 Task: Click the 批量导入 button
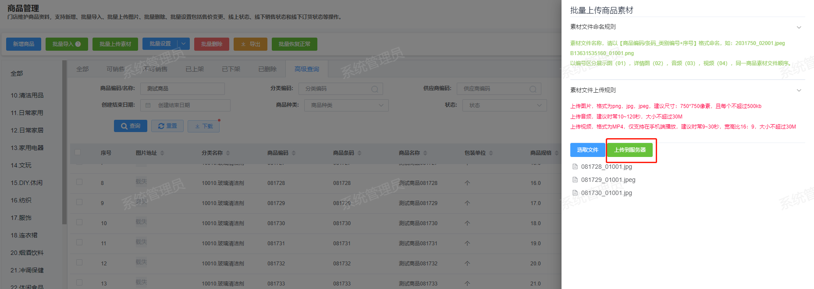point(67,44)
